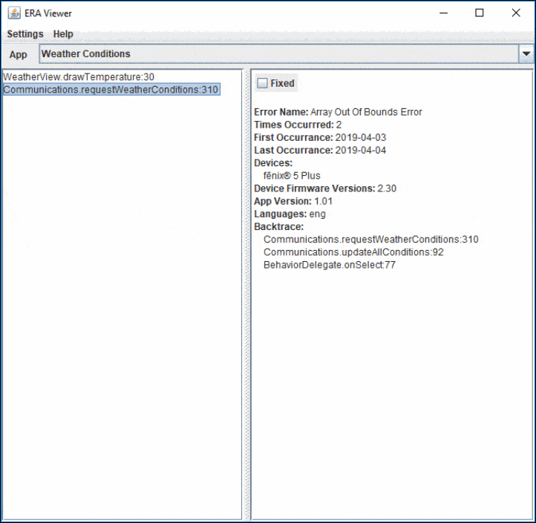This screenshot has width=536, height=523.
Task: Open the Settings menu
Action: pos(25,34)
